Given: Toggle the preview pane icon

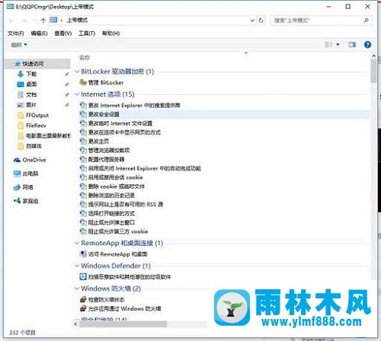Looking at the screenshot, I should tap(352, 45).
